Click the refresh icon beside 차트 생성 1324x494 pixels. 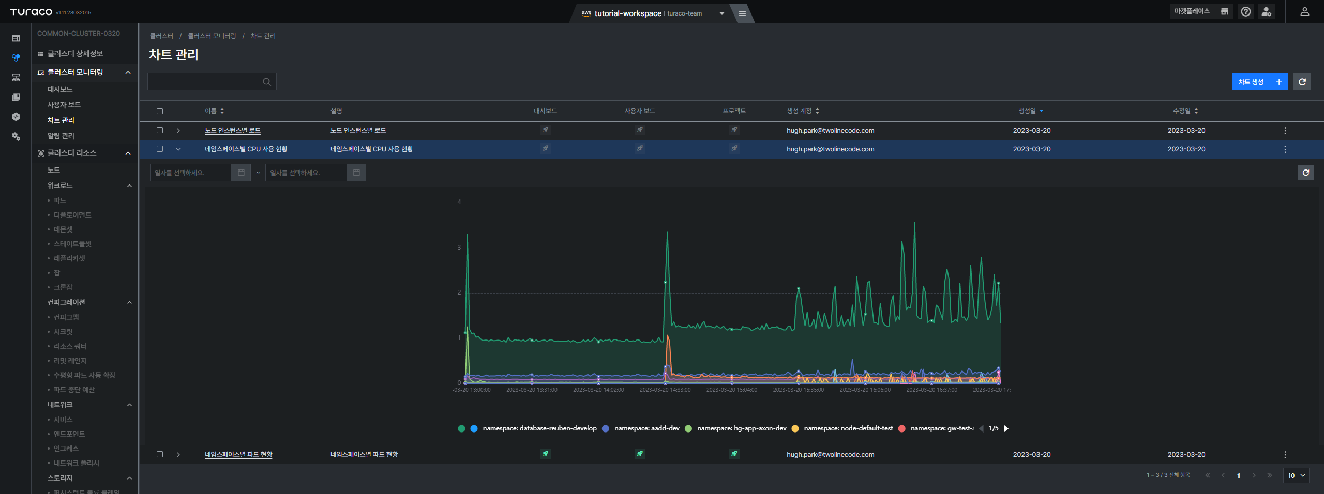click(1302, 82)
